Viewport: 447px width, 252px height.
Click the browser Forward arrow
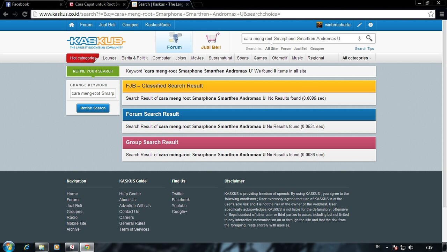pyautogui.click(x=15, y=14)
